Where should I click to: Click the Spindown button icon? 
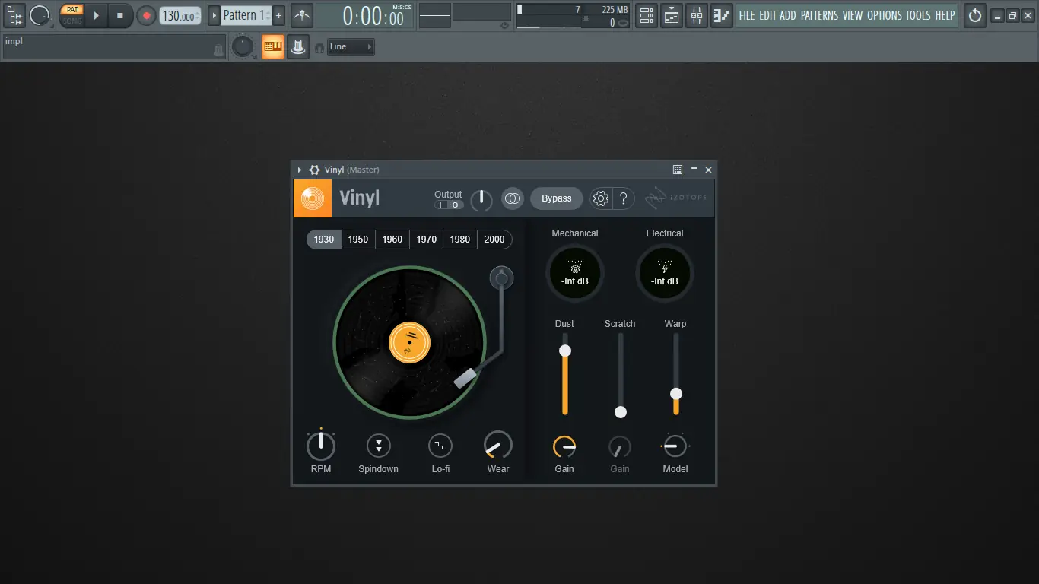pos(378,446)
